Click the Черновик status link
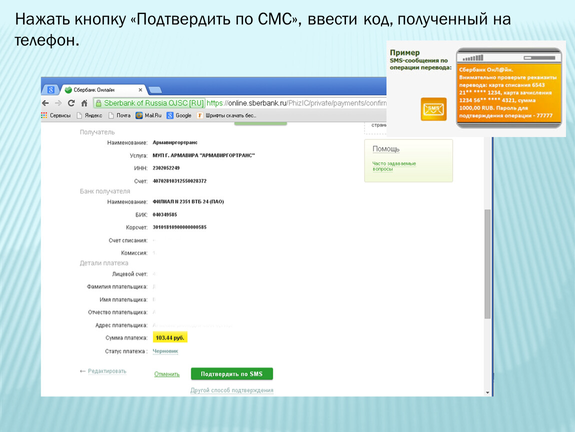This screenshot has width=575, height=432. [165, 351]
